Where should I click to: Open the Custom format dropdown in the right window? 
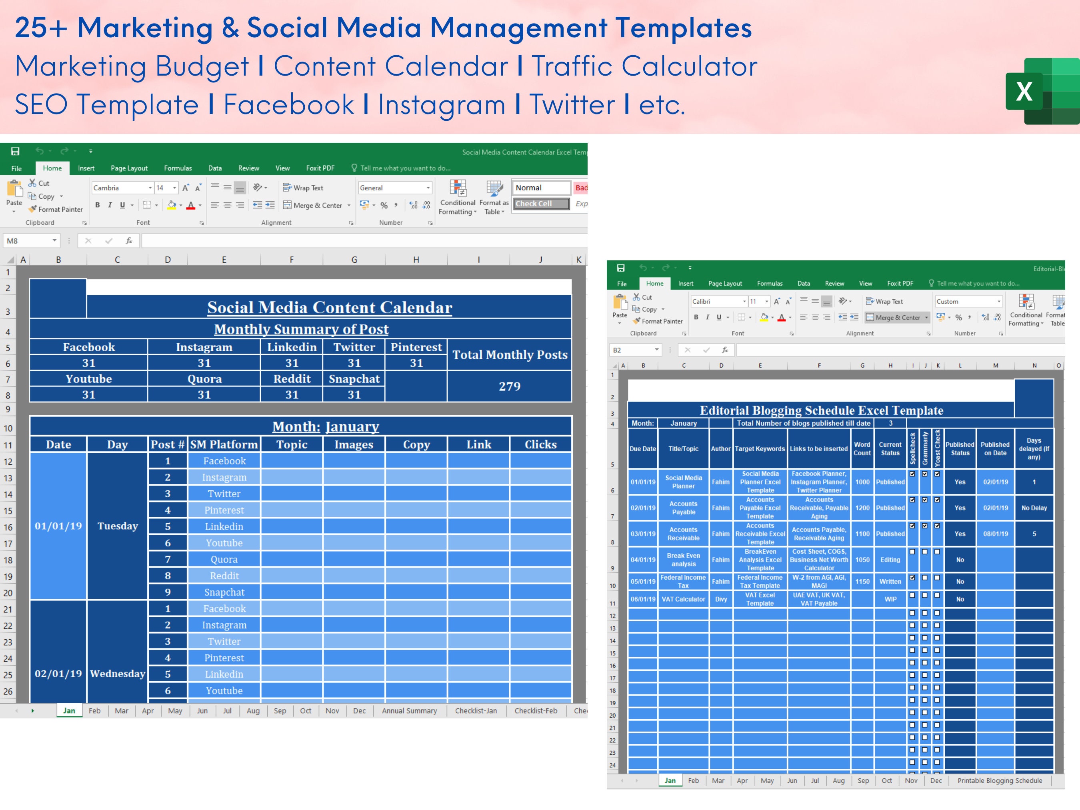[x=999, y=301]
